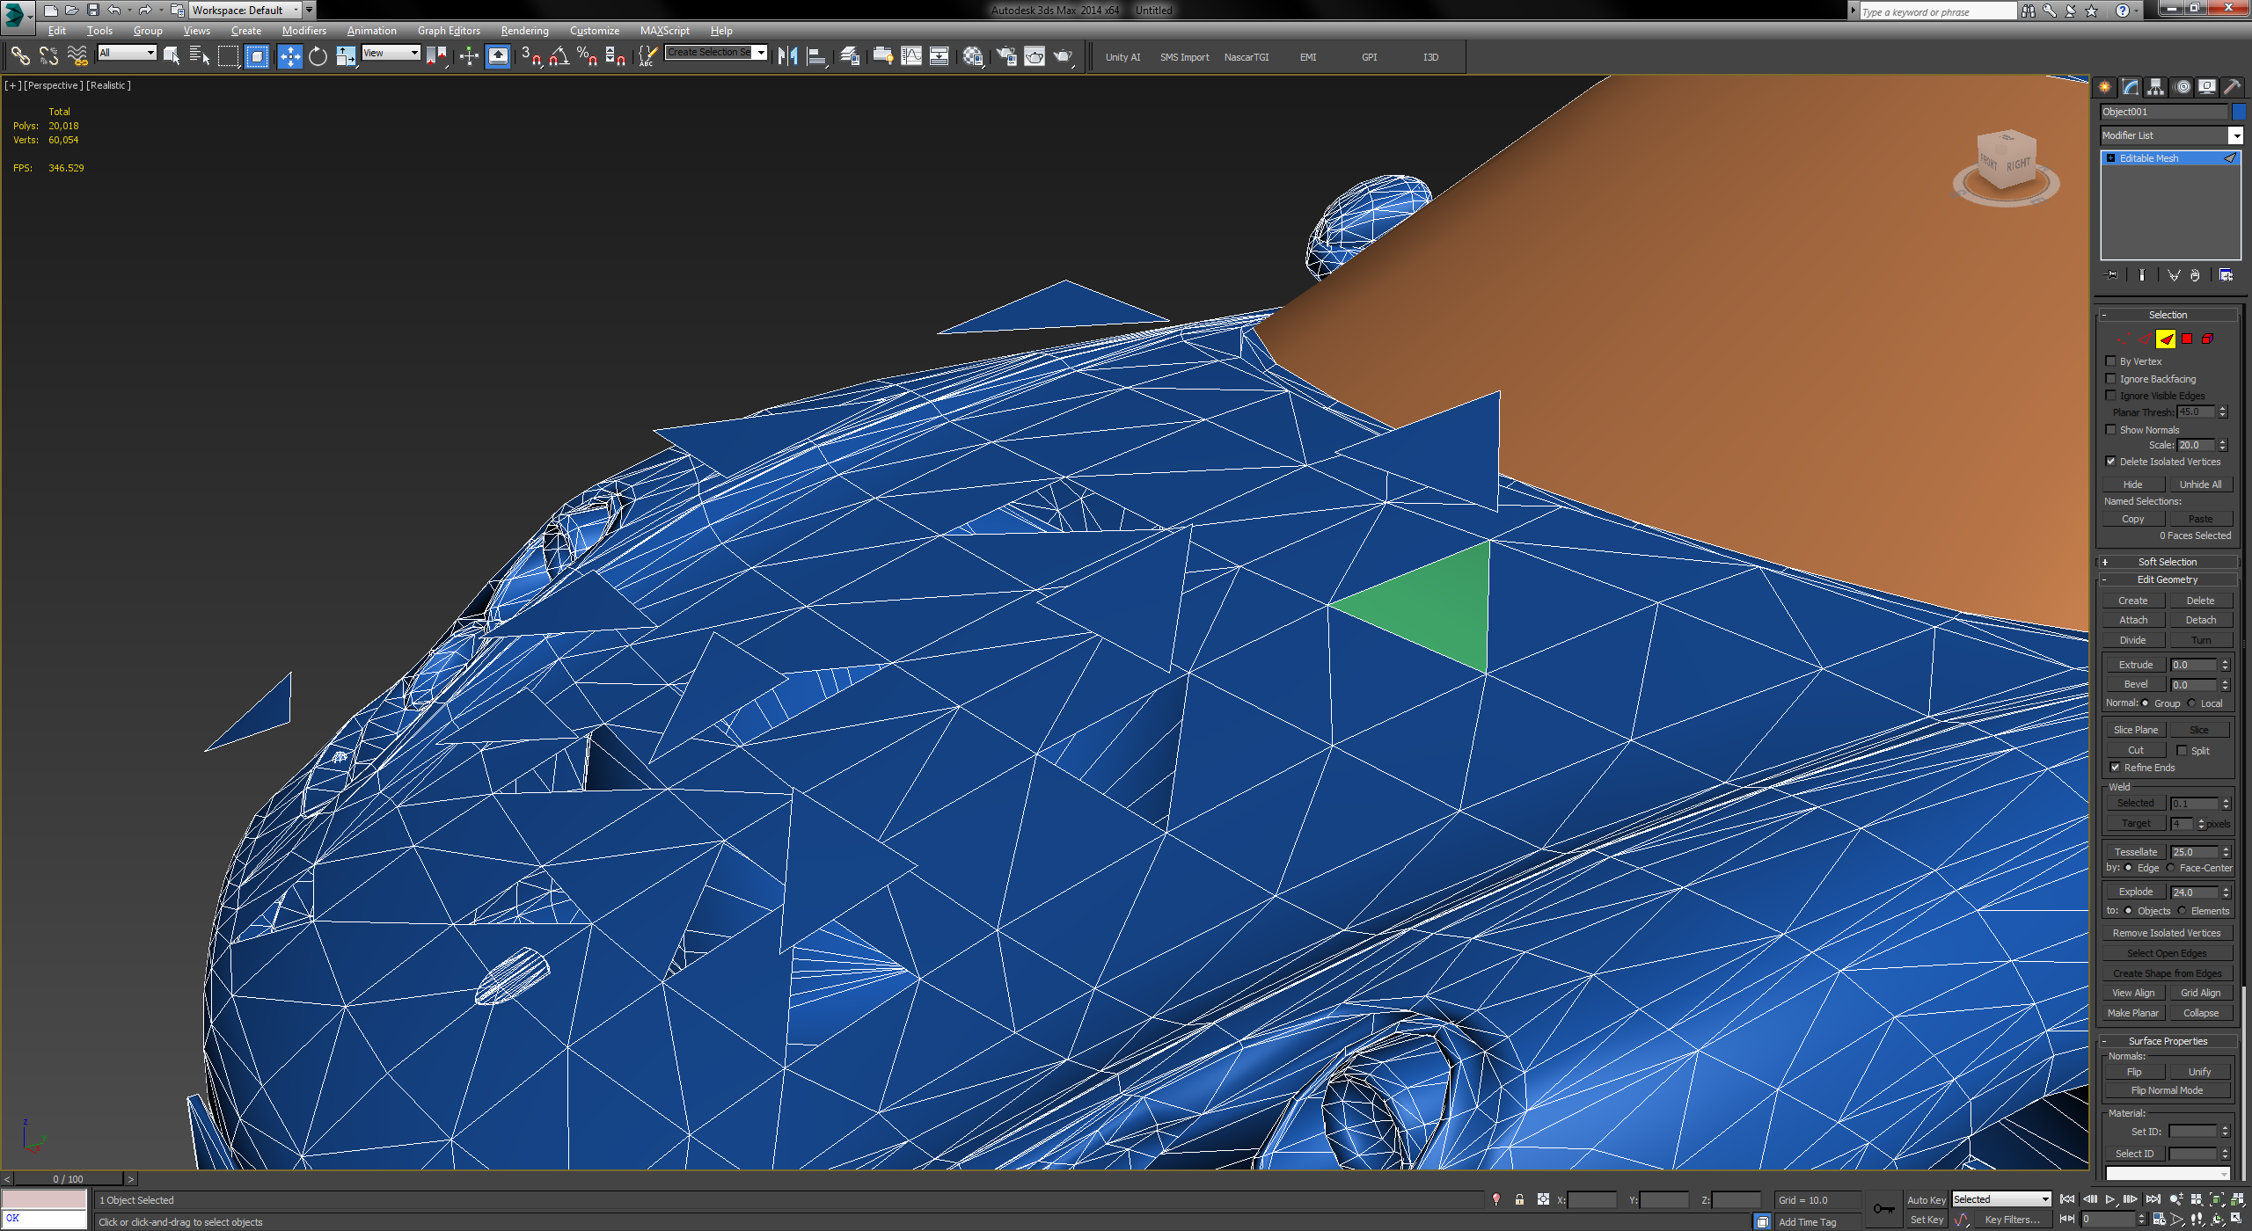Click the Object001 color swatch
Screen dimensions: 2252x1231
coord(2239,112)
